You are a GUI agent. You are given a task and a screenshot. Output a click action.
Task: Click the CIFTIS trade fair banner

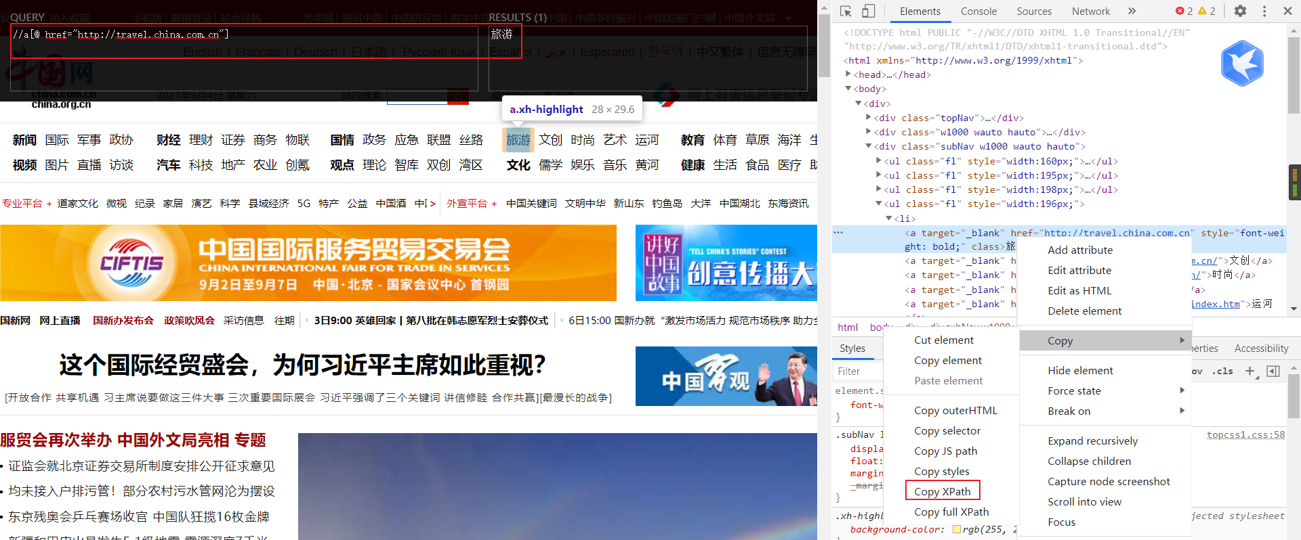coord(308,263)
